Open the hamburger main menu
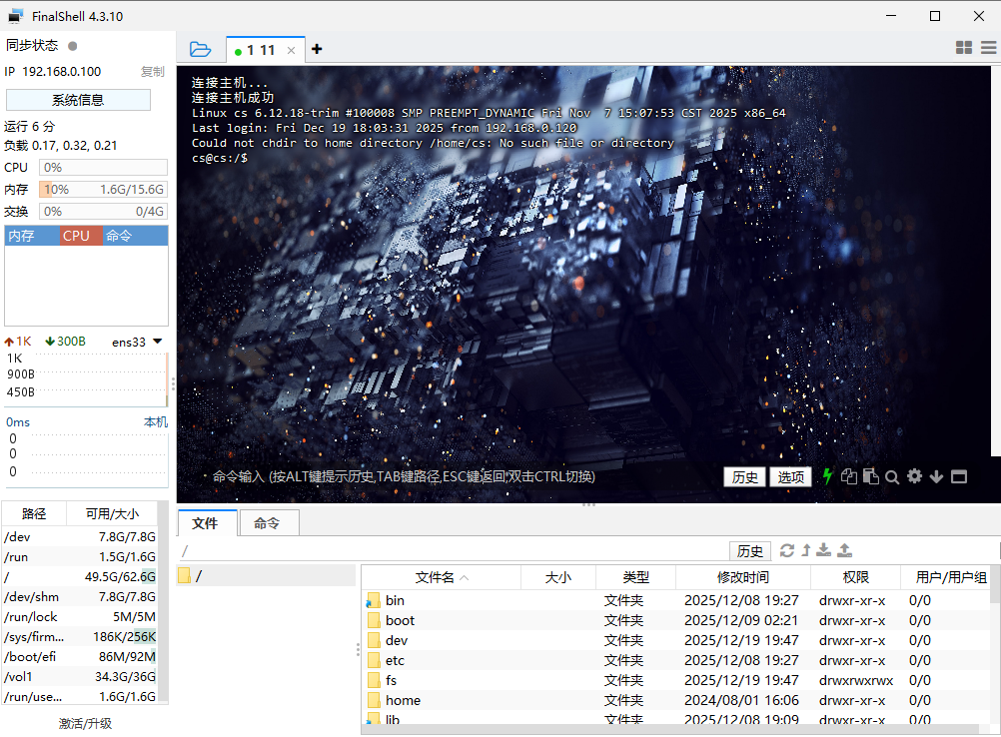Viewport: 1001px width, 737px height. pos(988,48)
